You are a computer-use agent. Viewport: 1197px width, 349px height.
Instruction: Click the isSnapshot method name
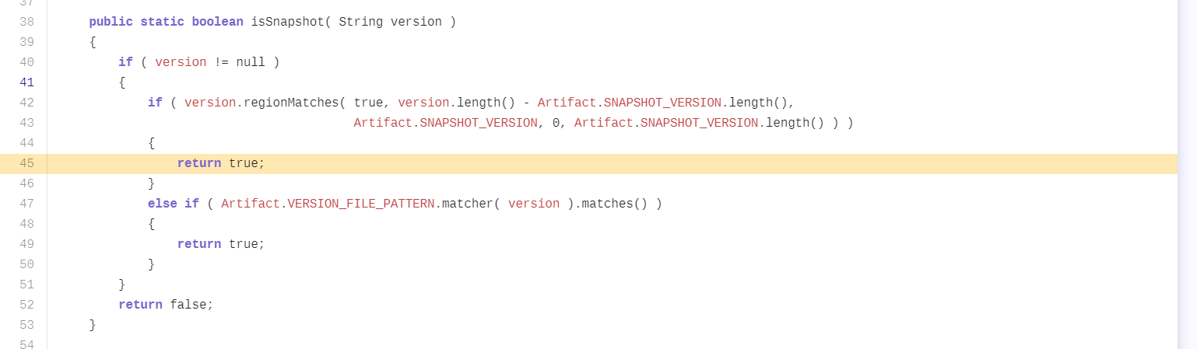[x=287, y=22]
